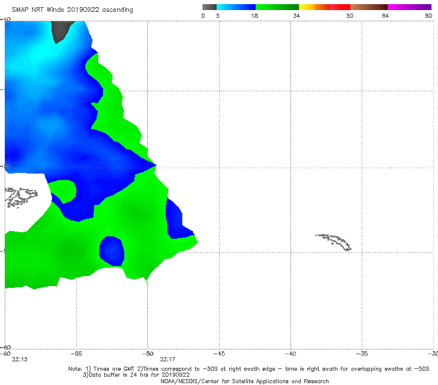This screenshot has width=438, height=385.
Task: Click the green segment of the color bar
Action: tap(277, 7)
